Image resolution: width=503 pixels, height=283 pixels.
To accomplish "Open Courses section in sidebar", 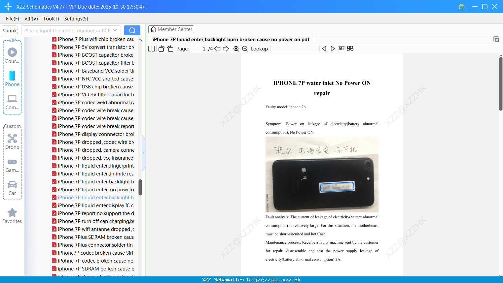I will 12,55.
